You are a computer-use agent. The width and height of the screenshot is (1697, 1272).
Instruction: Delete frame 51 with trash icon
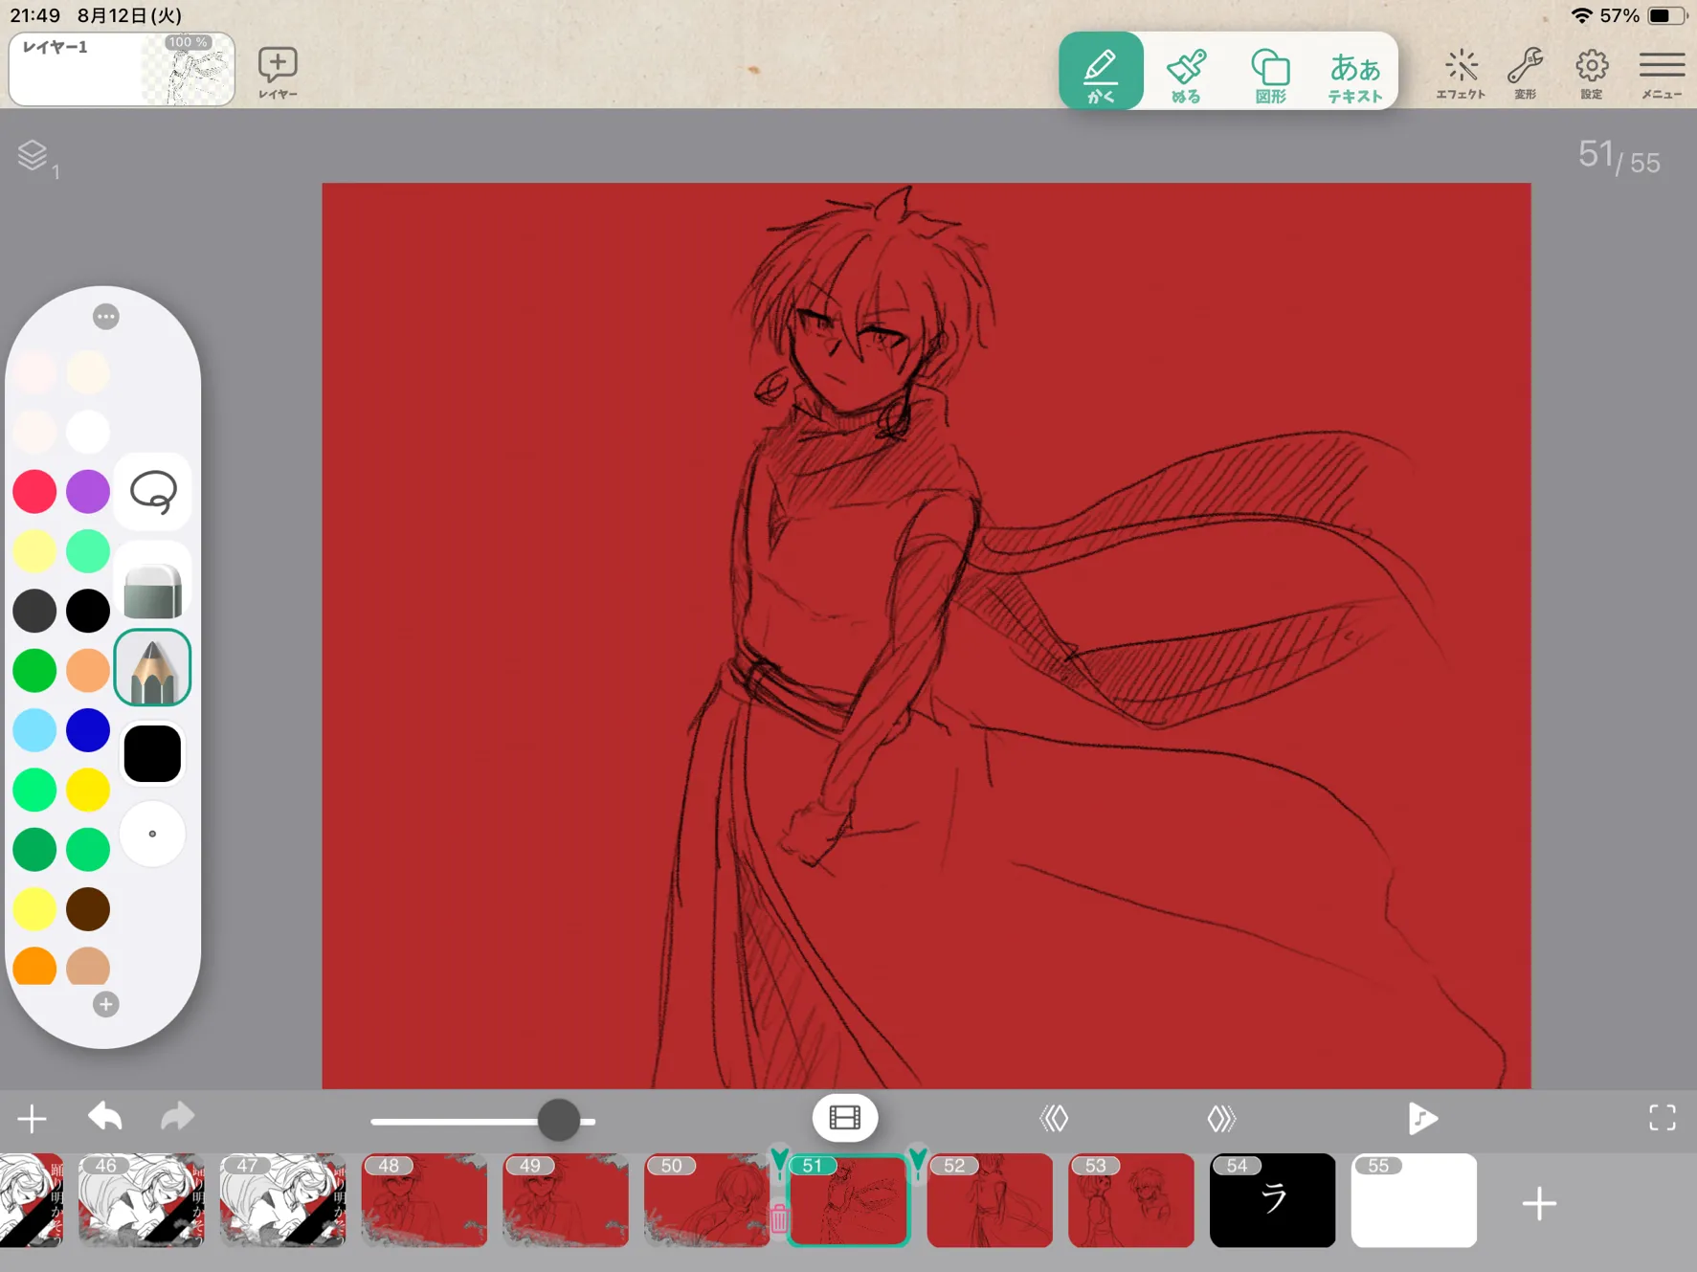(x=779, y=1218)
